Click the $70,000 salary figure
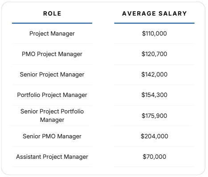This screenshot has height=177, width=208. pyautogui.click(x=155, y=157)
